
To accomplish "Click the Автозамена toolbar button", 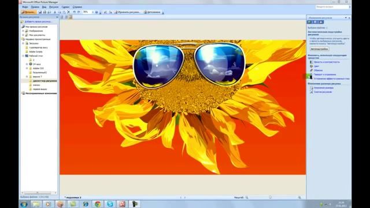I will click(152, 12).
